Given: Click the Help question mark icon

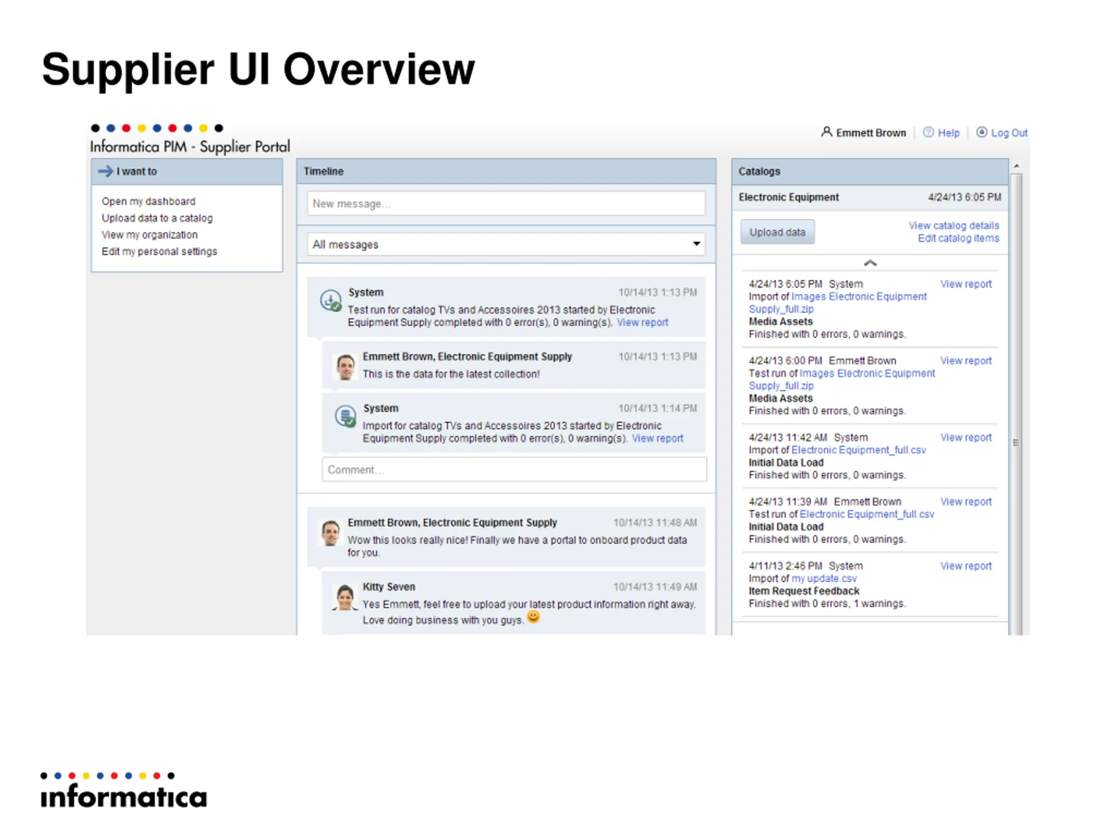Looking at the screenshot, I should pyautogui.click(x=928, y=132).
